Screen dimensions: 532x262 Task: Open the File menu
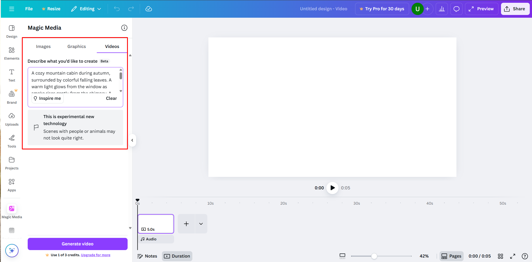tap(29, 9)
